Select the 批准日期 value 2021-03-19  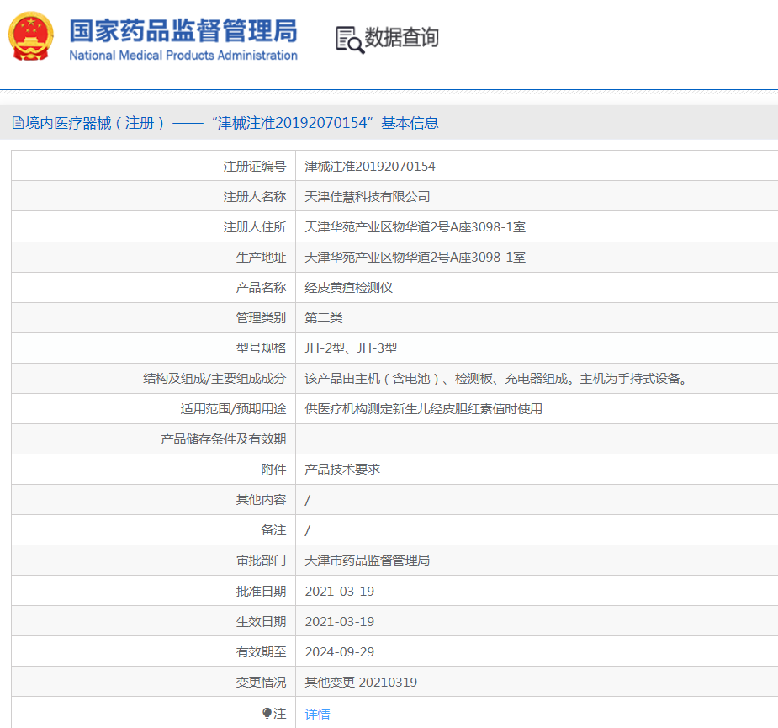coord(340,591)
